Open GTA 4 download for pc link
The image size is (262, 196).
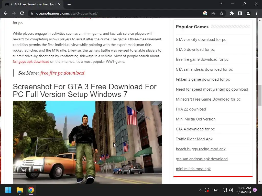[x=195, y=129]
